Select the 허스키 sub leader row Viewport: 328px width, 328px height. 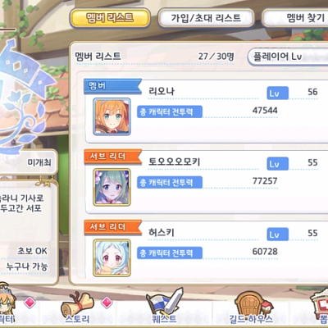207,250
